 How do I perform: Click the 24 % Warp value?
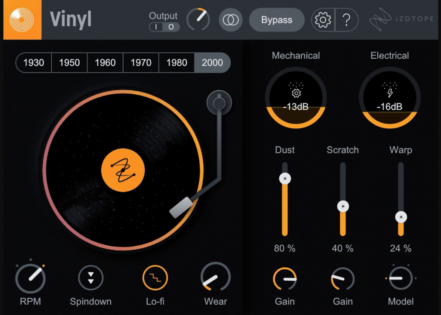pyautogui.click(x=401, y=248)
